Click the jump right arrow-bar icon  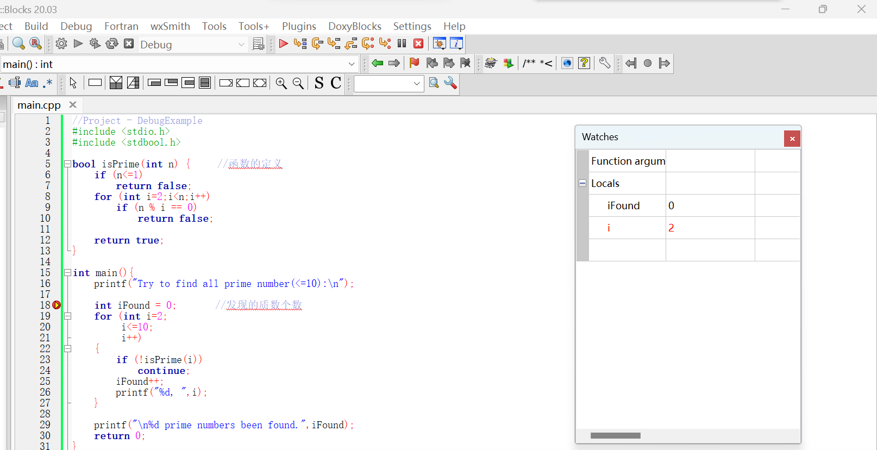click(664, 64)
